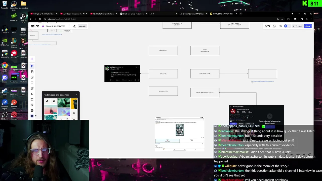
Task: Click the blue Share button
Action: point(308,26)
